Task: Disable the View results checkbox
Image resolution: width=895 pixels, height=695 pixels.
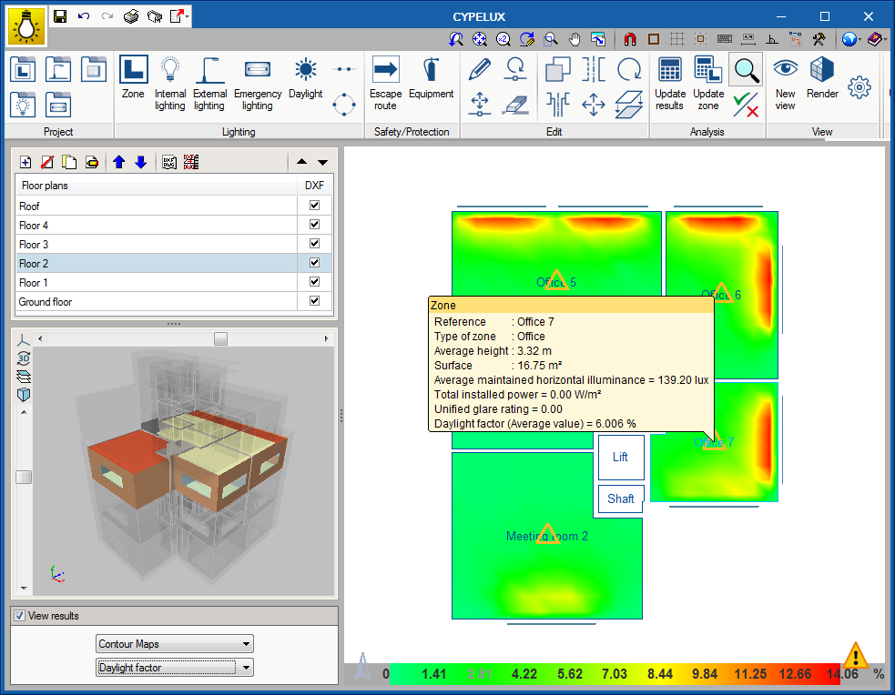Action: (19, 616)
